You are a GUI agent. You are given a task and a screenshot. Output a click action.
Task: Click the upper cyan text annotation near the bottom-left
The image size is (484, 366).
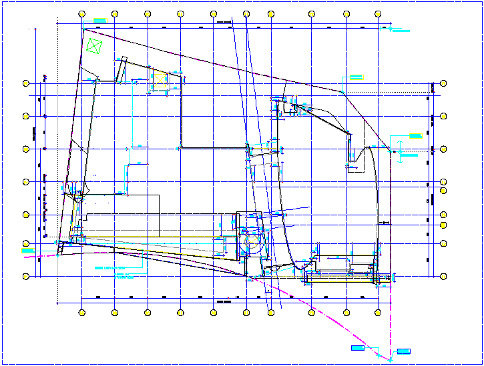point(110,268)
